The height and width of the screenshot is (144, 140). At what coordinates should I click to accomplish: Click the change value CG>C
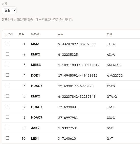(x=111, y=118)
